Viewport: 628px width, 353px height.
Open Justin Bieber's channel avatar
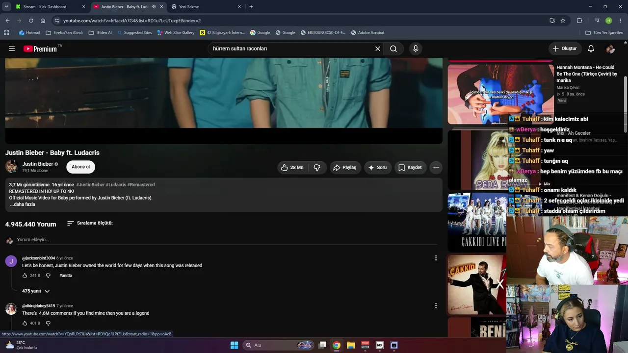[11, 167]
